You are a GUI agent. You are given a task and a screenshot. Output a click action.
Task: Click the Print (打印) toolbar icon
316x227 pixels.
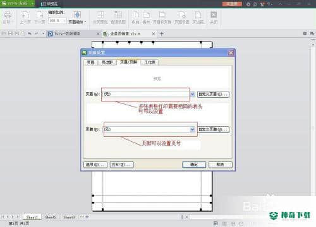pyautogui.click(x=8, y=18)
